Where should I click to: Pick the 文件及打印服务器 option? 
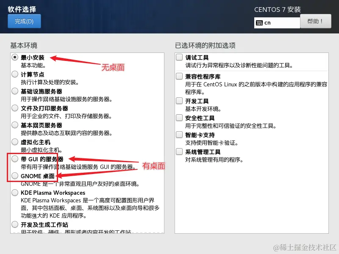[15, 108]
